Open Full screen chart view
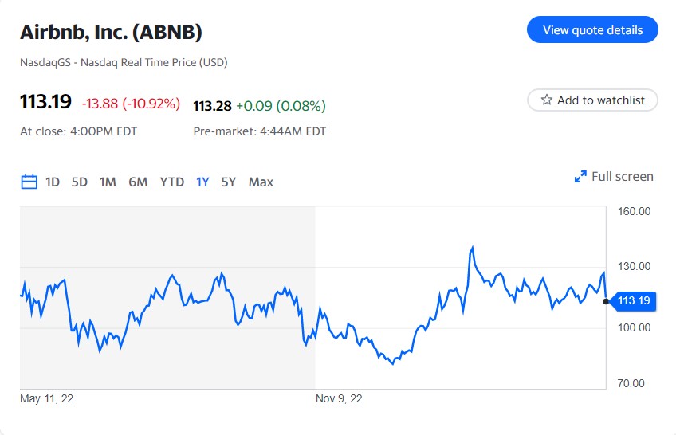The width and height of the screenshot is (676, 435). 614,177
